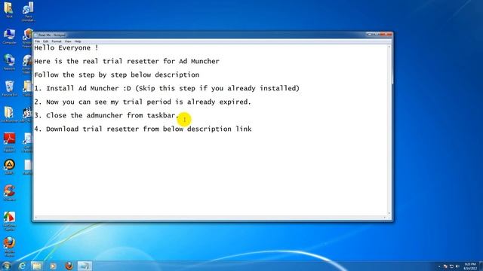The image size is (483, 271).
Task: Click the line 'Here is the real trial resetter'
Action: pos(127,61)
